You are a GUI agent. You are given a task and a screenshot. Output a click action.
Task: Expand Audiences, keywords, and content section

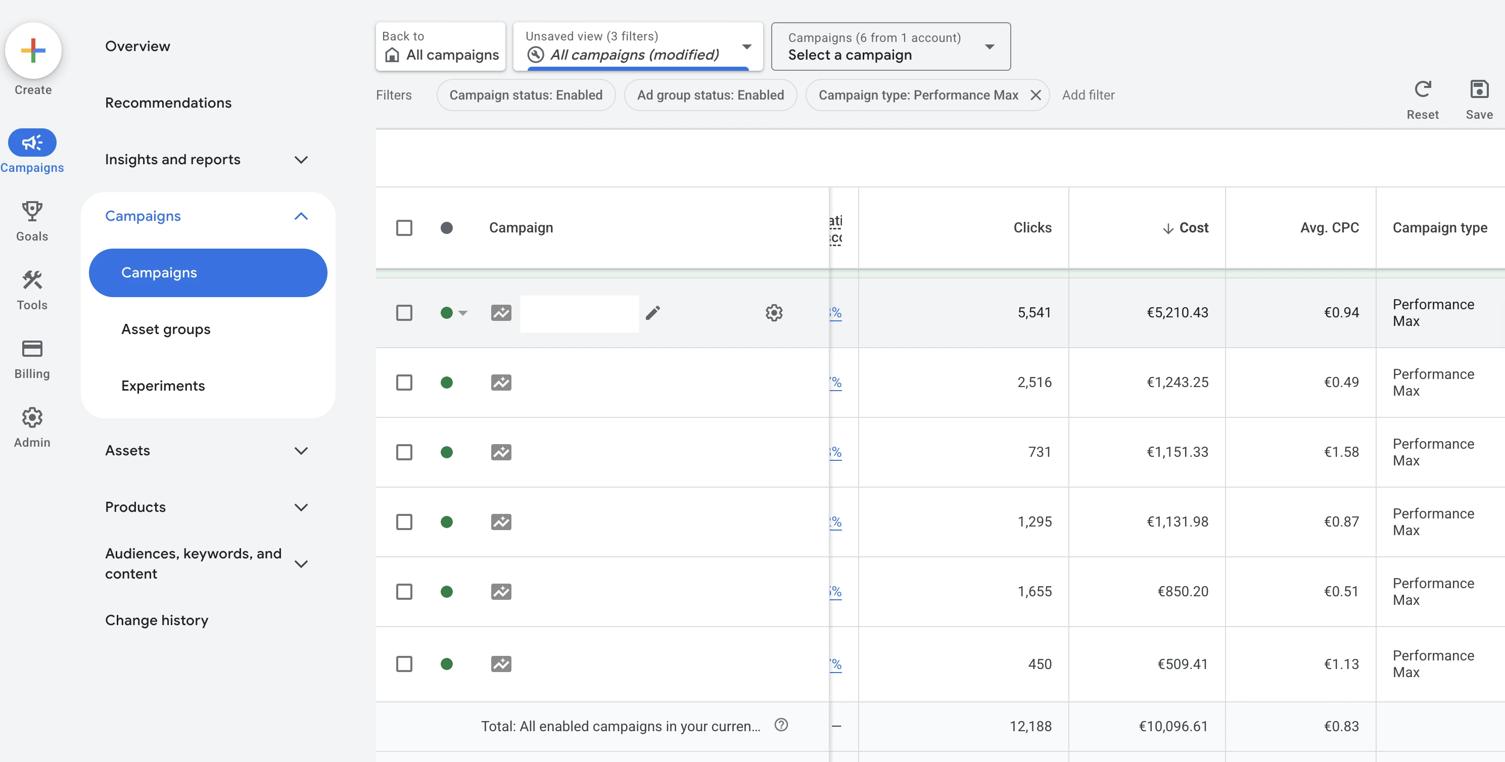(x=301, y=563)
